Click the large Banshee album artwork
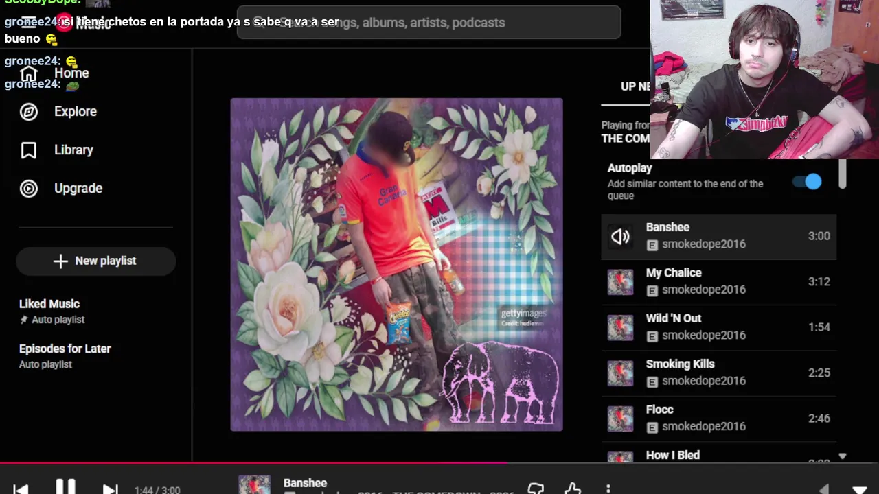This screenshot has width=879, height=494. click(x=396, y=265)
